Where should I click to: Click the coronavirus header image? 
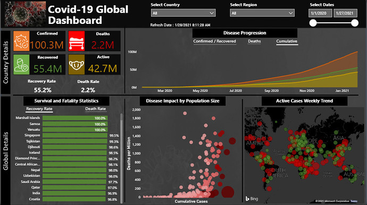(26, 14)
